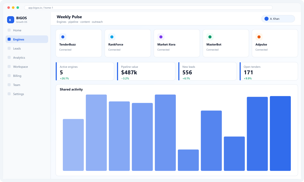
Task: Click the Home sidebar icon
Action: (x=9, y=30)
